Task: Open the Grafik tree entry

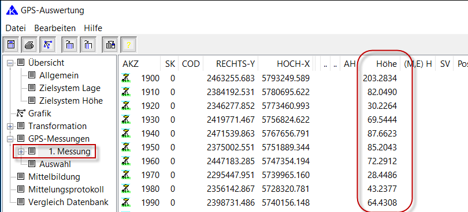Action: point(40,113)
